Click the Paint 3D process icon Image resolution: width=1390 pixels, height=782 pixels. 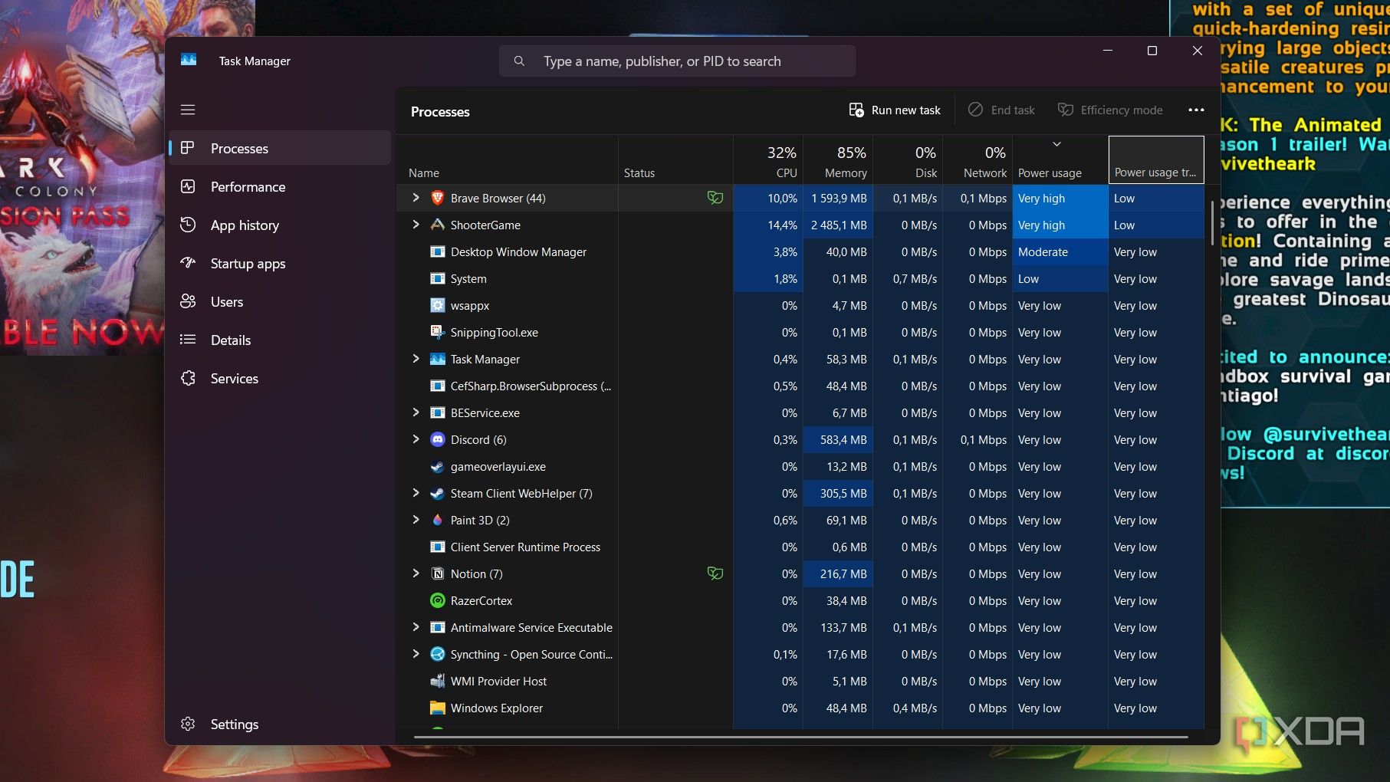click(x=437, y=520)
